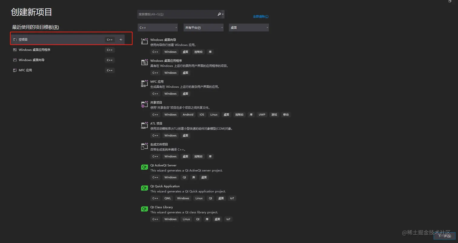Click the 生成文件项目 template icon
Image resolution: width=458 pixels, height=243 pixels.
pyautogui.click(x=144, y=146)
